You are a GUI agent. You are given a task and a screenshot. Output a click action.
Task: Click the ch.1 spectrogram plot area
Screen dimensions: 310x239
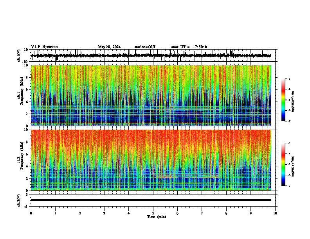click(151, 95)
